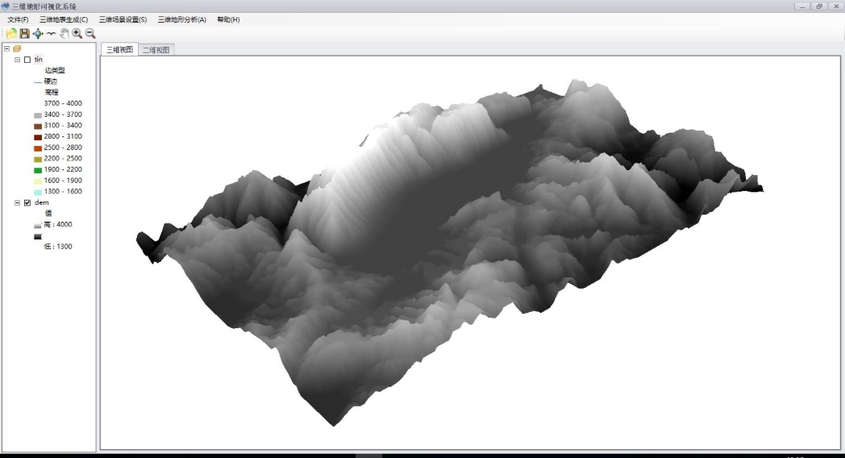Select the 低 : 1300 label

(58, 246)
